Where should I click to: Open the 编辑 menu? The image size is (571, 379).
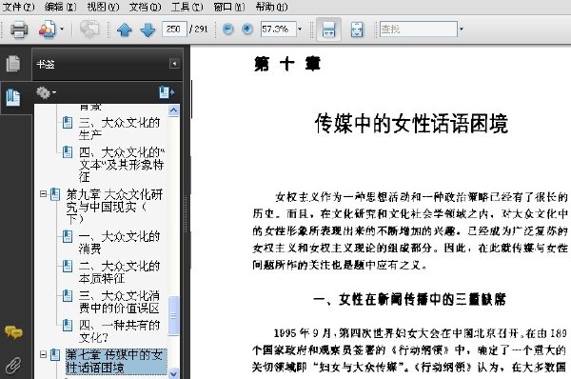[x=60, y=7]
